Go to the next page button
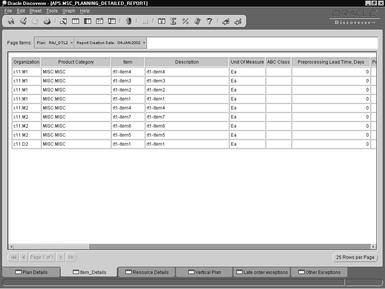 (61, 257)
